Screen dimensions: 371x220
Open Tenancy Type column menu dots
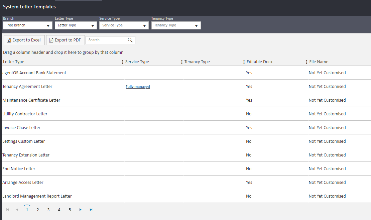(x=244, y=62)
